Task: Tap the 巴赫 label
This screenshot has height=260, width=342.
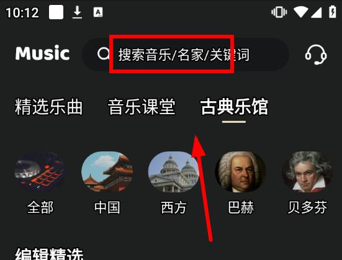Action: pyautogui.click(x=241, y=207)
